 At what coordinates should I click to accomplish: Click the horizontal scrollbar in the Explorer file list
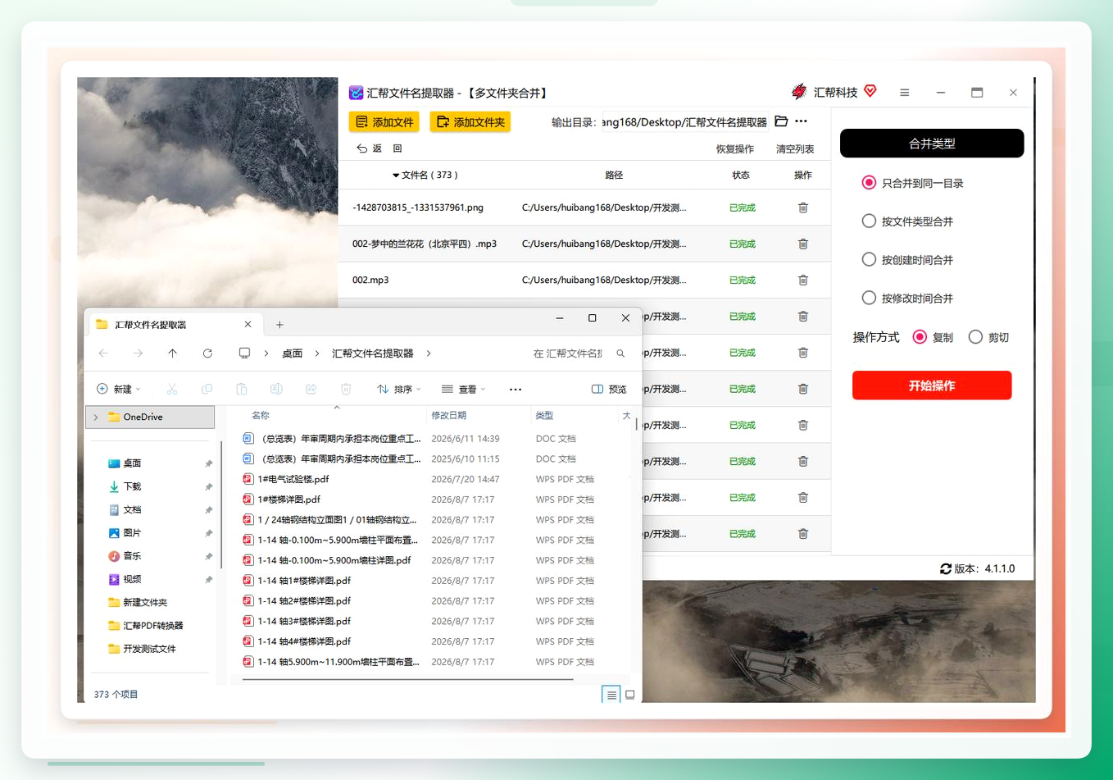(408, 679)
